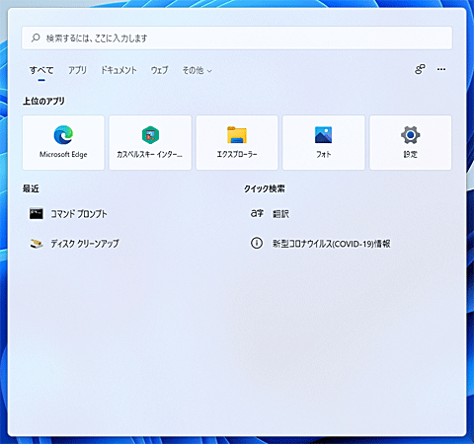The image size is (474, 444).
Task: Expand the その他 dropdown
Action: click(197, 70)
